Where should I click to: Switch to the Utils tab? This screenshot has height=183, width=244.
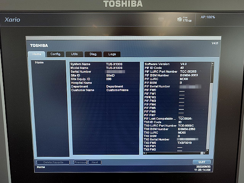click(74, 54)
